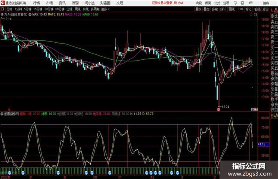Click the MA10: 15.43 label
This screenshot has height=179, width=278.
(56, 14)
